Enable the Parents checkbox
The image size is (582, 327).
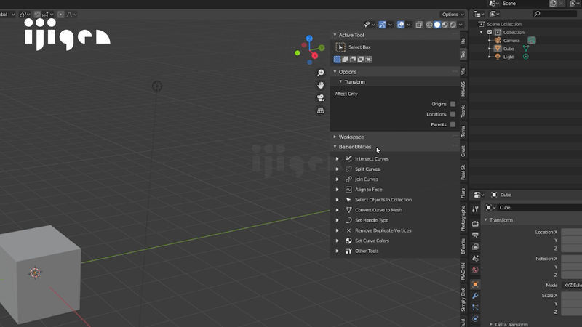tap(453, 124)
